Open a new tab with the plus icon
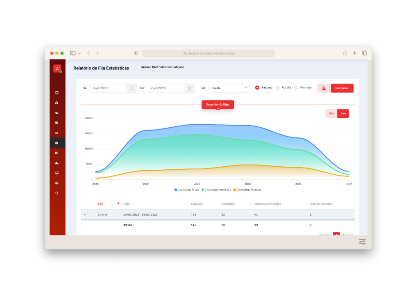417x305 pixels. [x=354, y=53]
